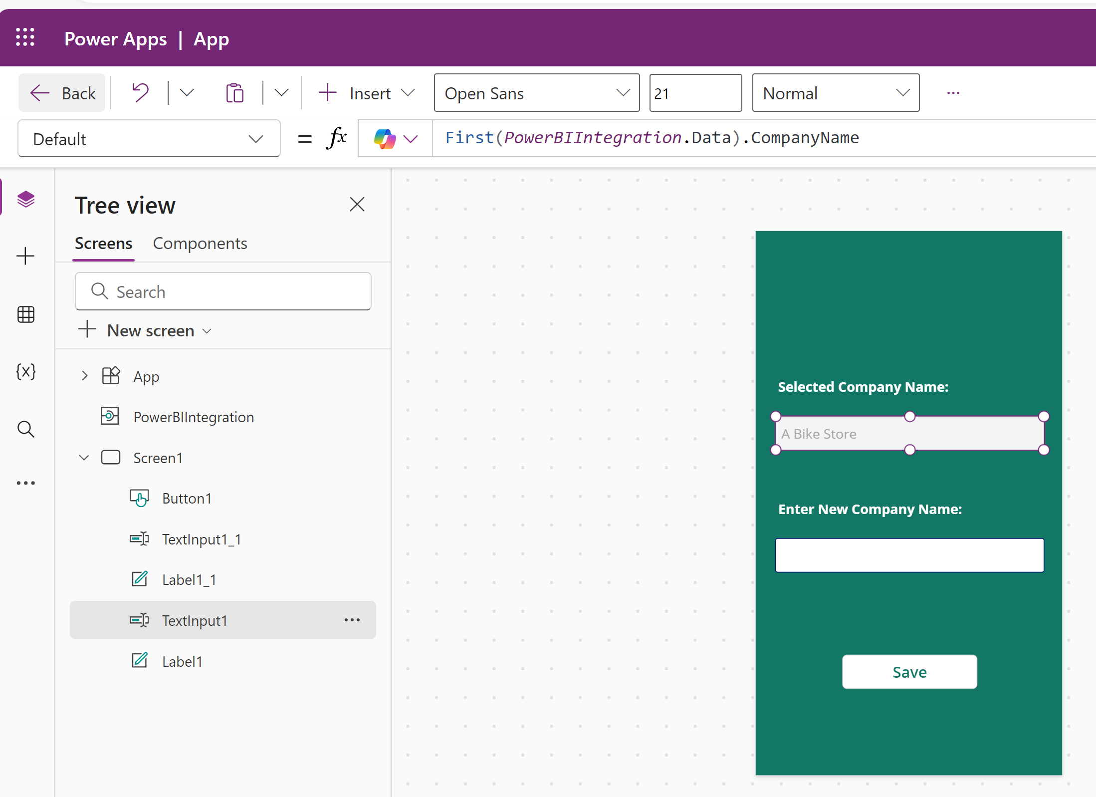Click the undo icon in the toolbar
Viewport: 1096px width, 797px height.
click(140, 92)
